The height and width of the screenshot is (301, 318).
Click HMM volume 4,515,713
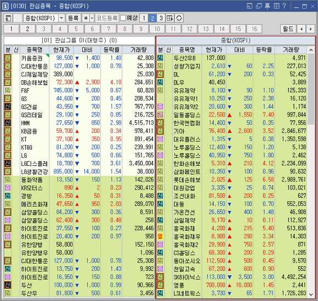coord(141,123)
